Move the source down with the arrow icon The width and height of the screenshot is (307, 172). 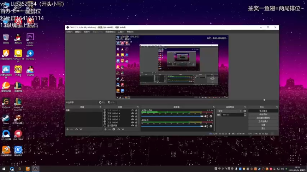pyautogui.click(x=123, y=129)
